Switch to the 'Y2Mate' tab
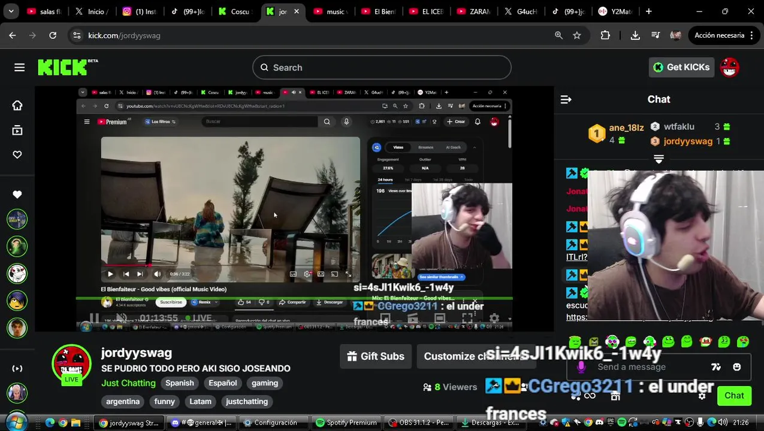 pos(615,11)
